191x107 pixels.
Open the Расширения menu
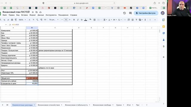(63, 15)
